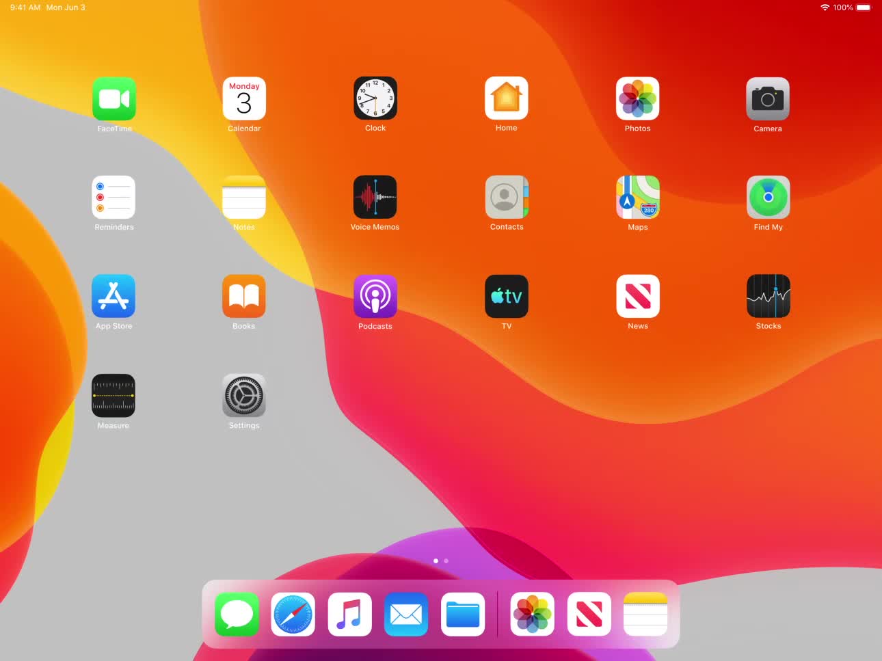Open the Contacts app

tap(507, 198)
